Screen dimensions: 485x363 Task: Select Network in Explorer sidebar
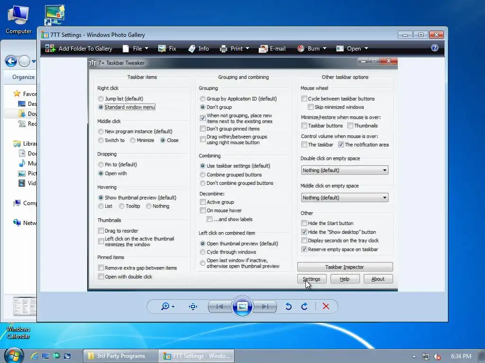[x=25, y=223]
